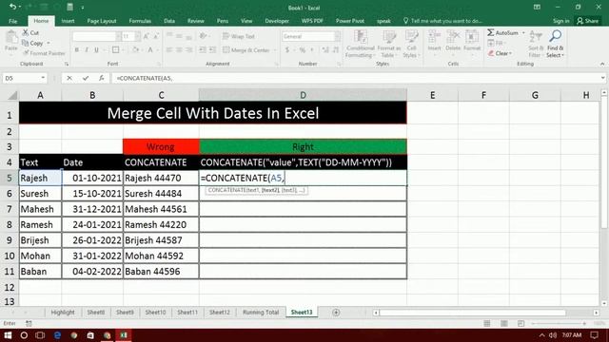The height and width of the screenshot is (342, 609).
Task: Open the Sheet12 tab
Action: pyautogui.click(x=220, y=313)
